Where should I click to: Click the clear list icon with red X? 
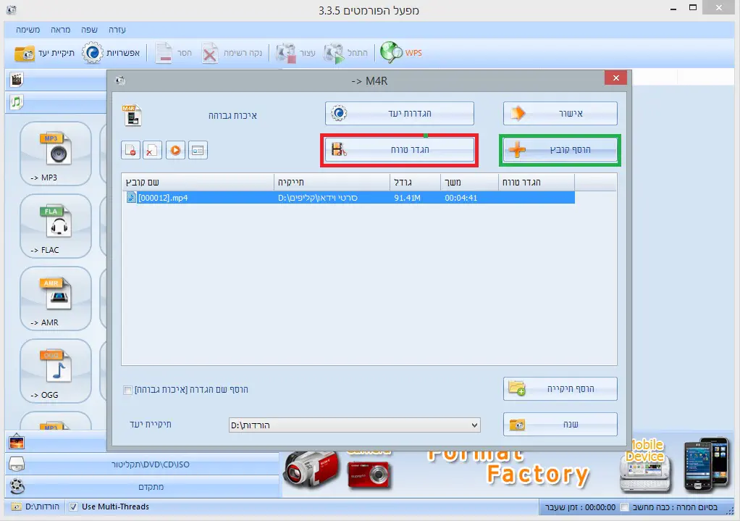tap(153, 150)
